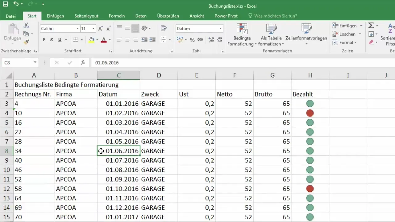Viewport: 395px width, 222px height.
Task: Click the Copy icon
Action: 26,34
